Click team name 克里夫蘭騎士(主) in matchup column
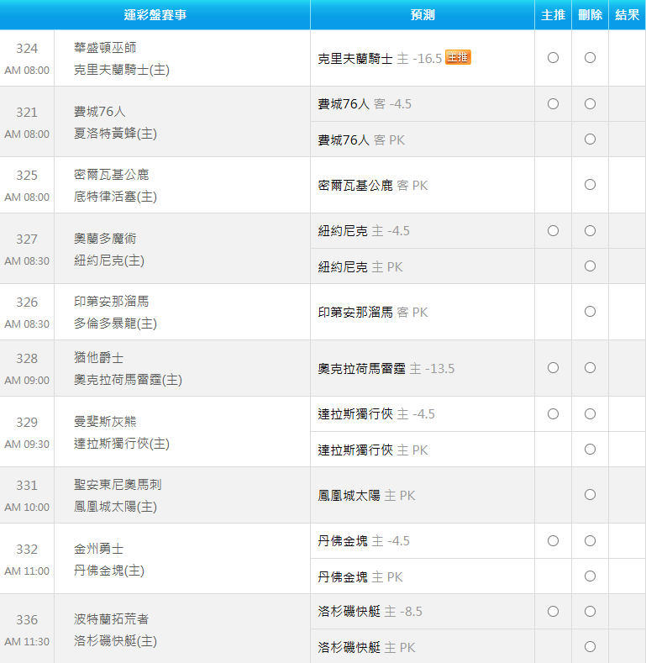This screenshot has height=663, width=646. (122, 70)
